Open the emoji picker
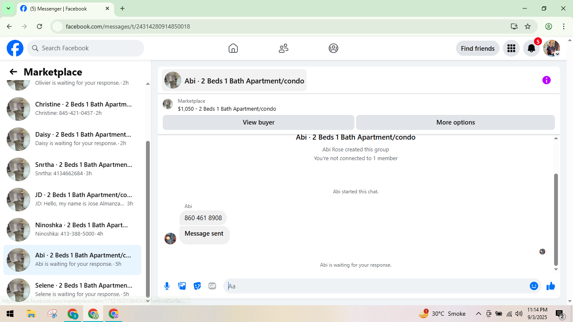 (534, 286)
